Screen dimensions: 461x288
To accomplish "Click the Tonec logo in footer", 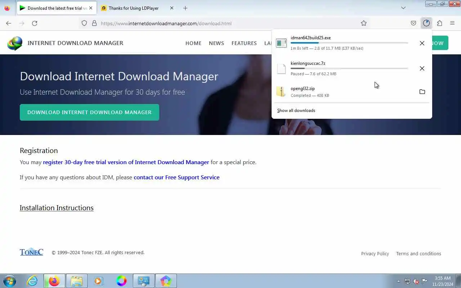I will click(x=31, y=252).
